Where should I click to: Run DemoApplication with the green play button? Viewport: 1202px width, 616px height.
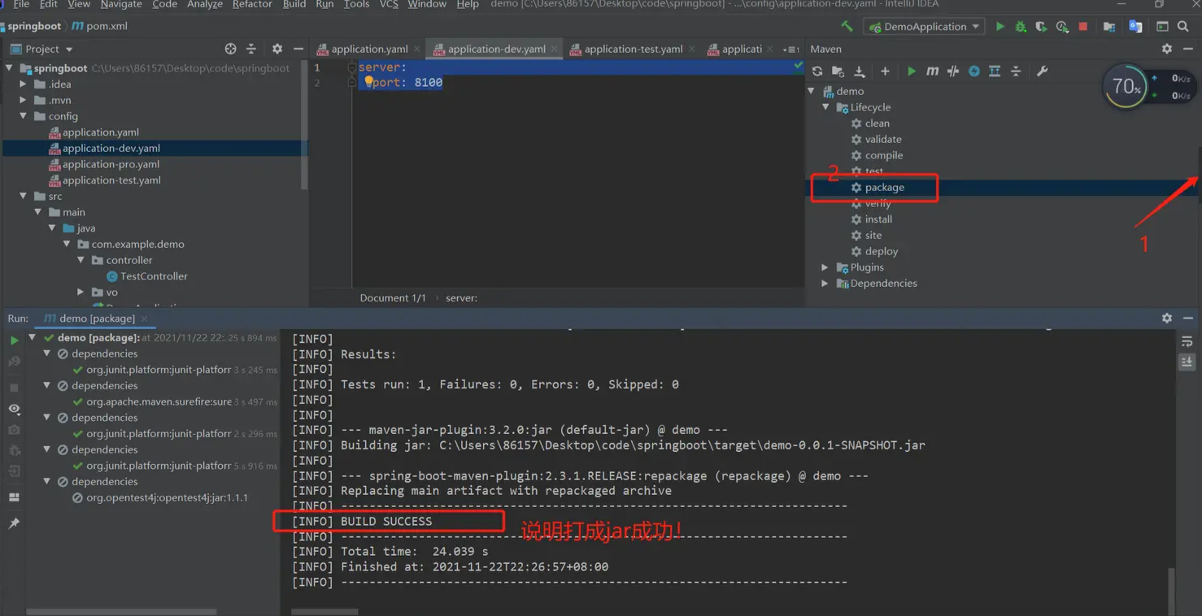pos(999,26)
